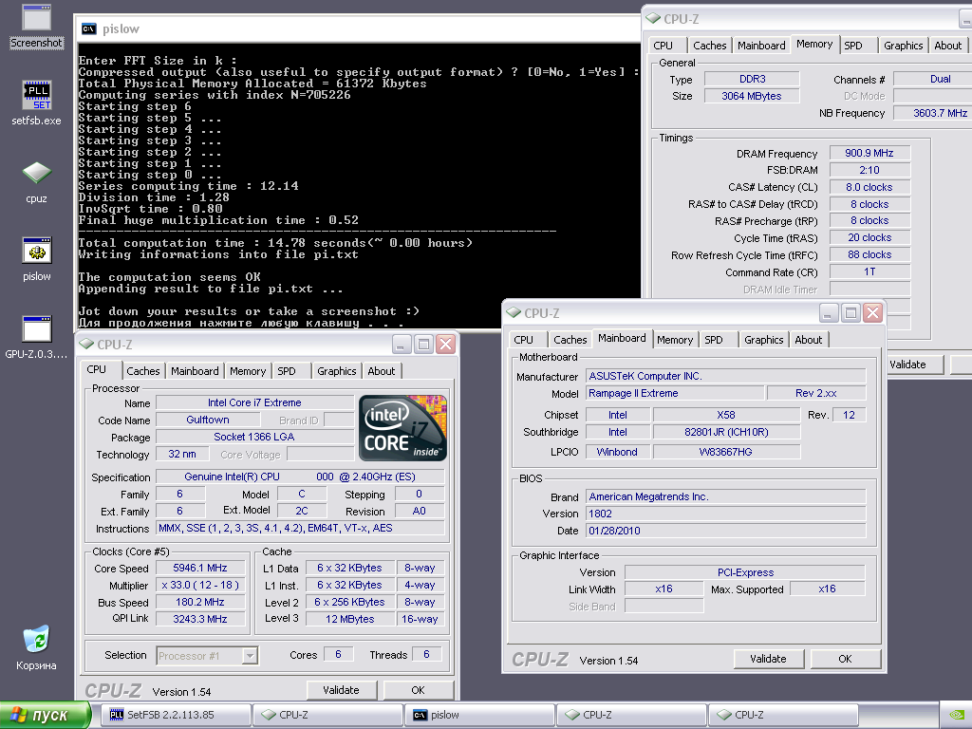
Task: Open the Корзина recycle bin
Action: 37,647
